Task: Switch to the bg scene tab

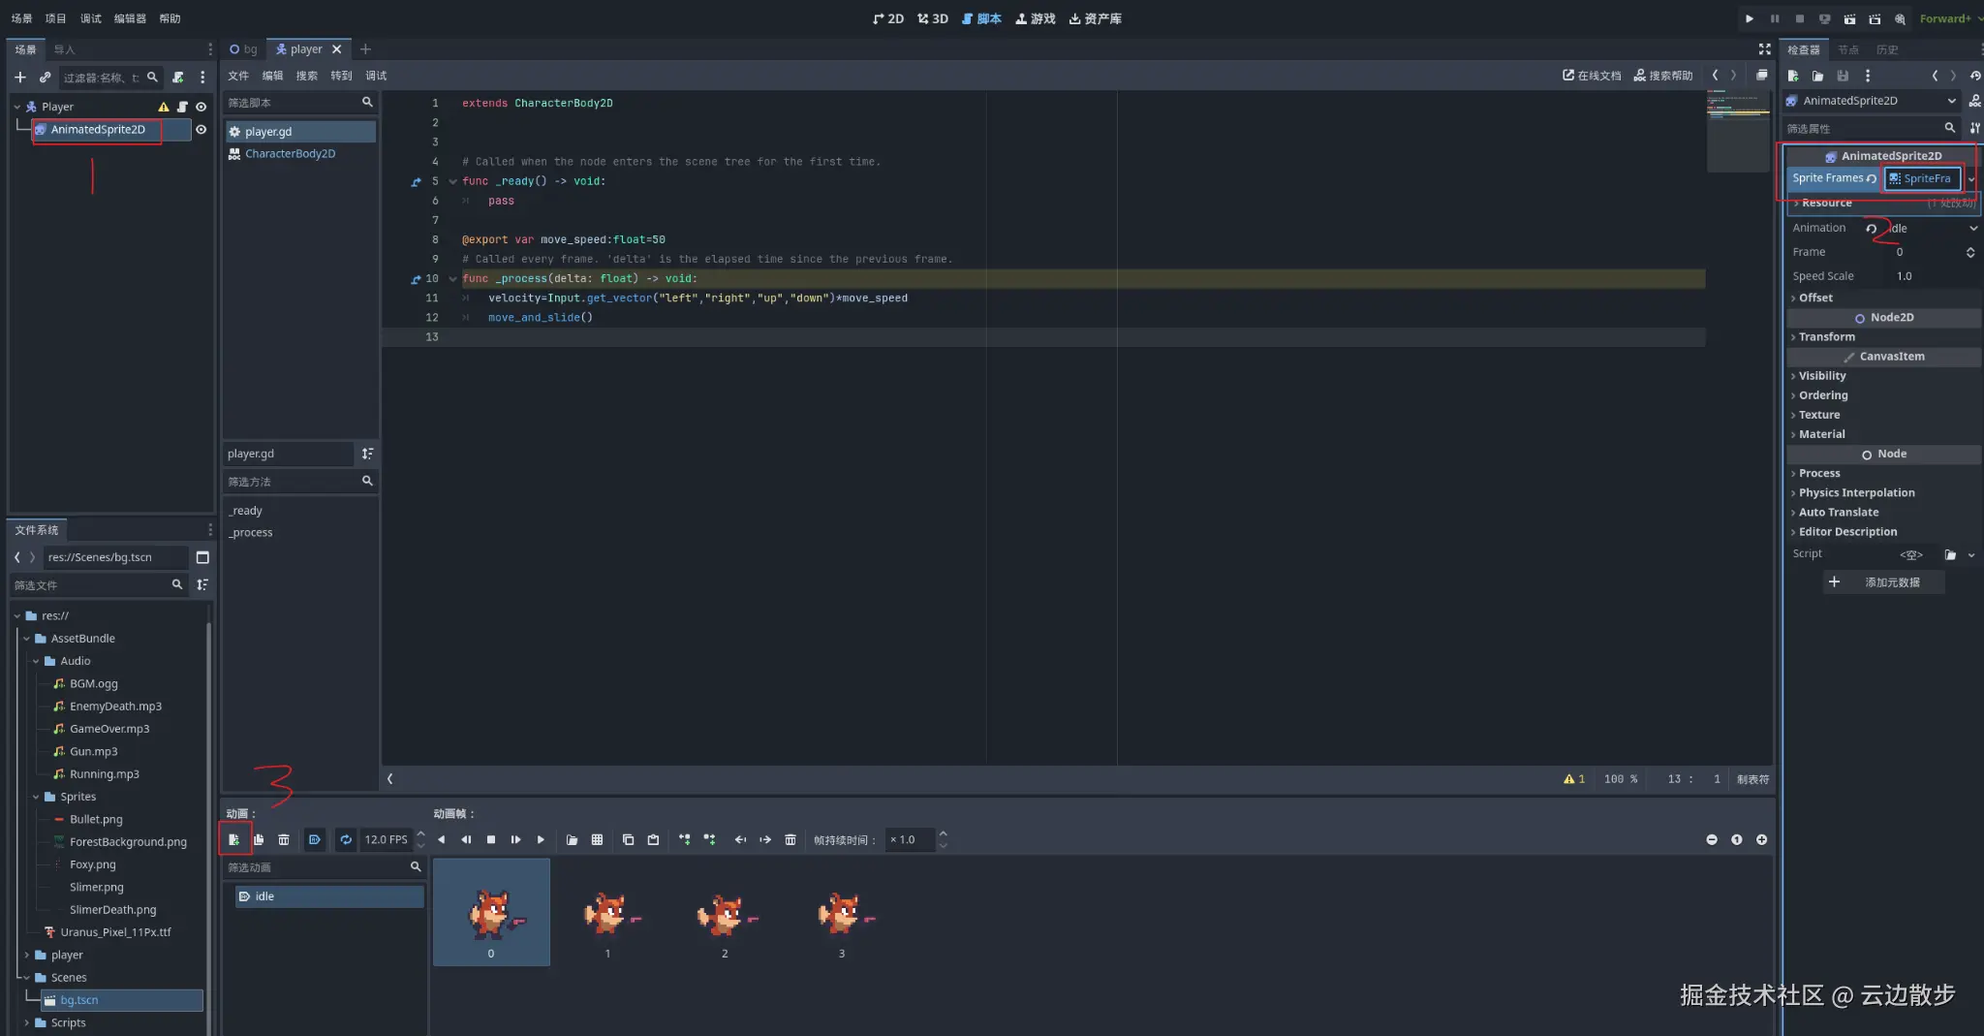Action: (244, 49)
